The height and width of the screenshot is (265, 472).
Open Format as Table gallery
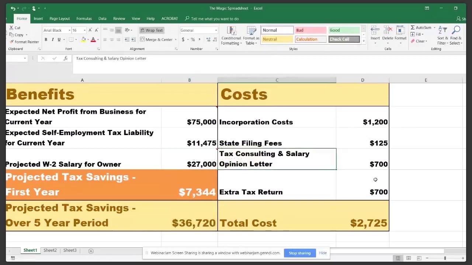(251, 36)
